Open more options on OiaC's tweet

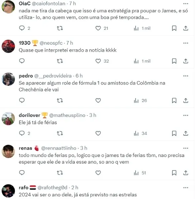click(x=186, y=4)
